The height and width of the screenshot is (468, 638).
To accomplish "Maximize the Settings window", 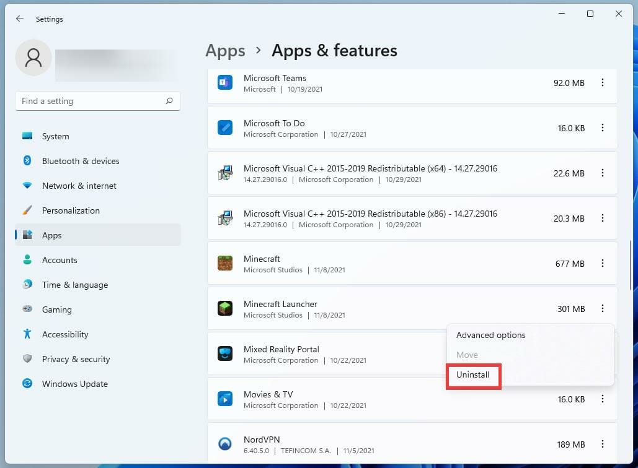I will [x=590, y=14].
